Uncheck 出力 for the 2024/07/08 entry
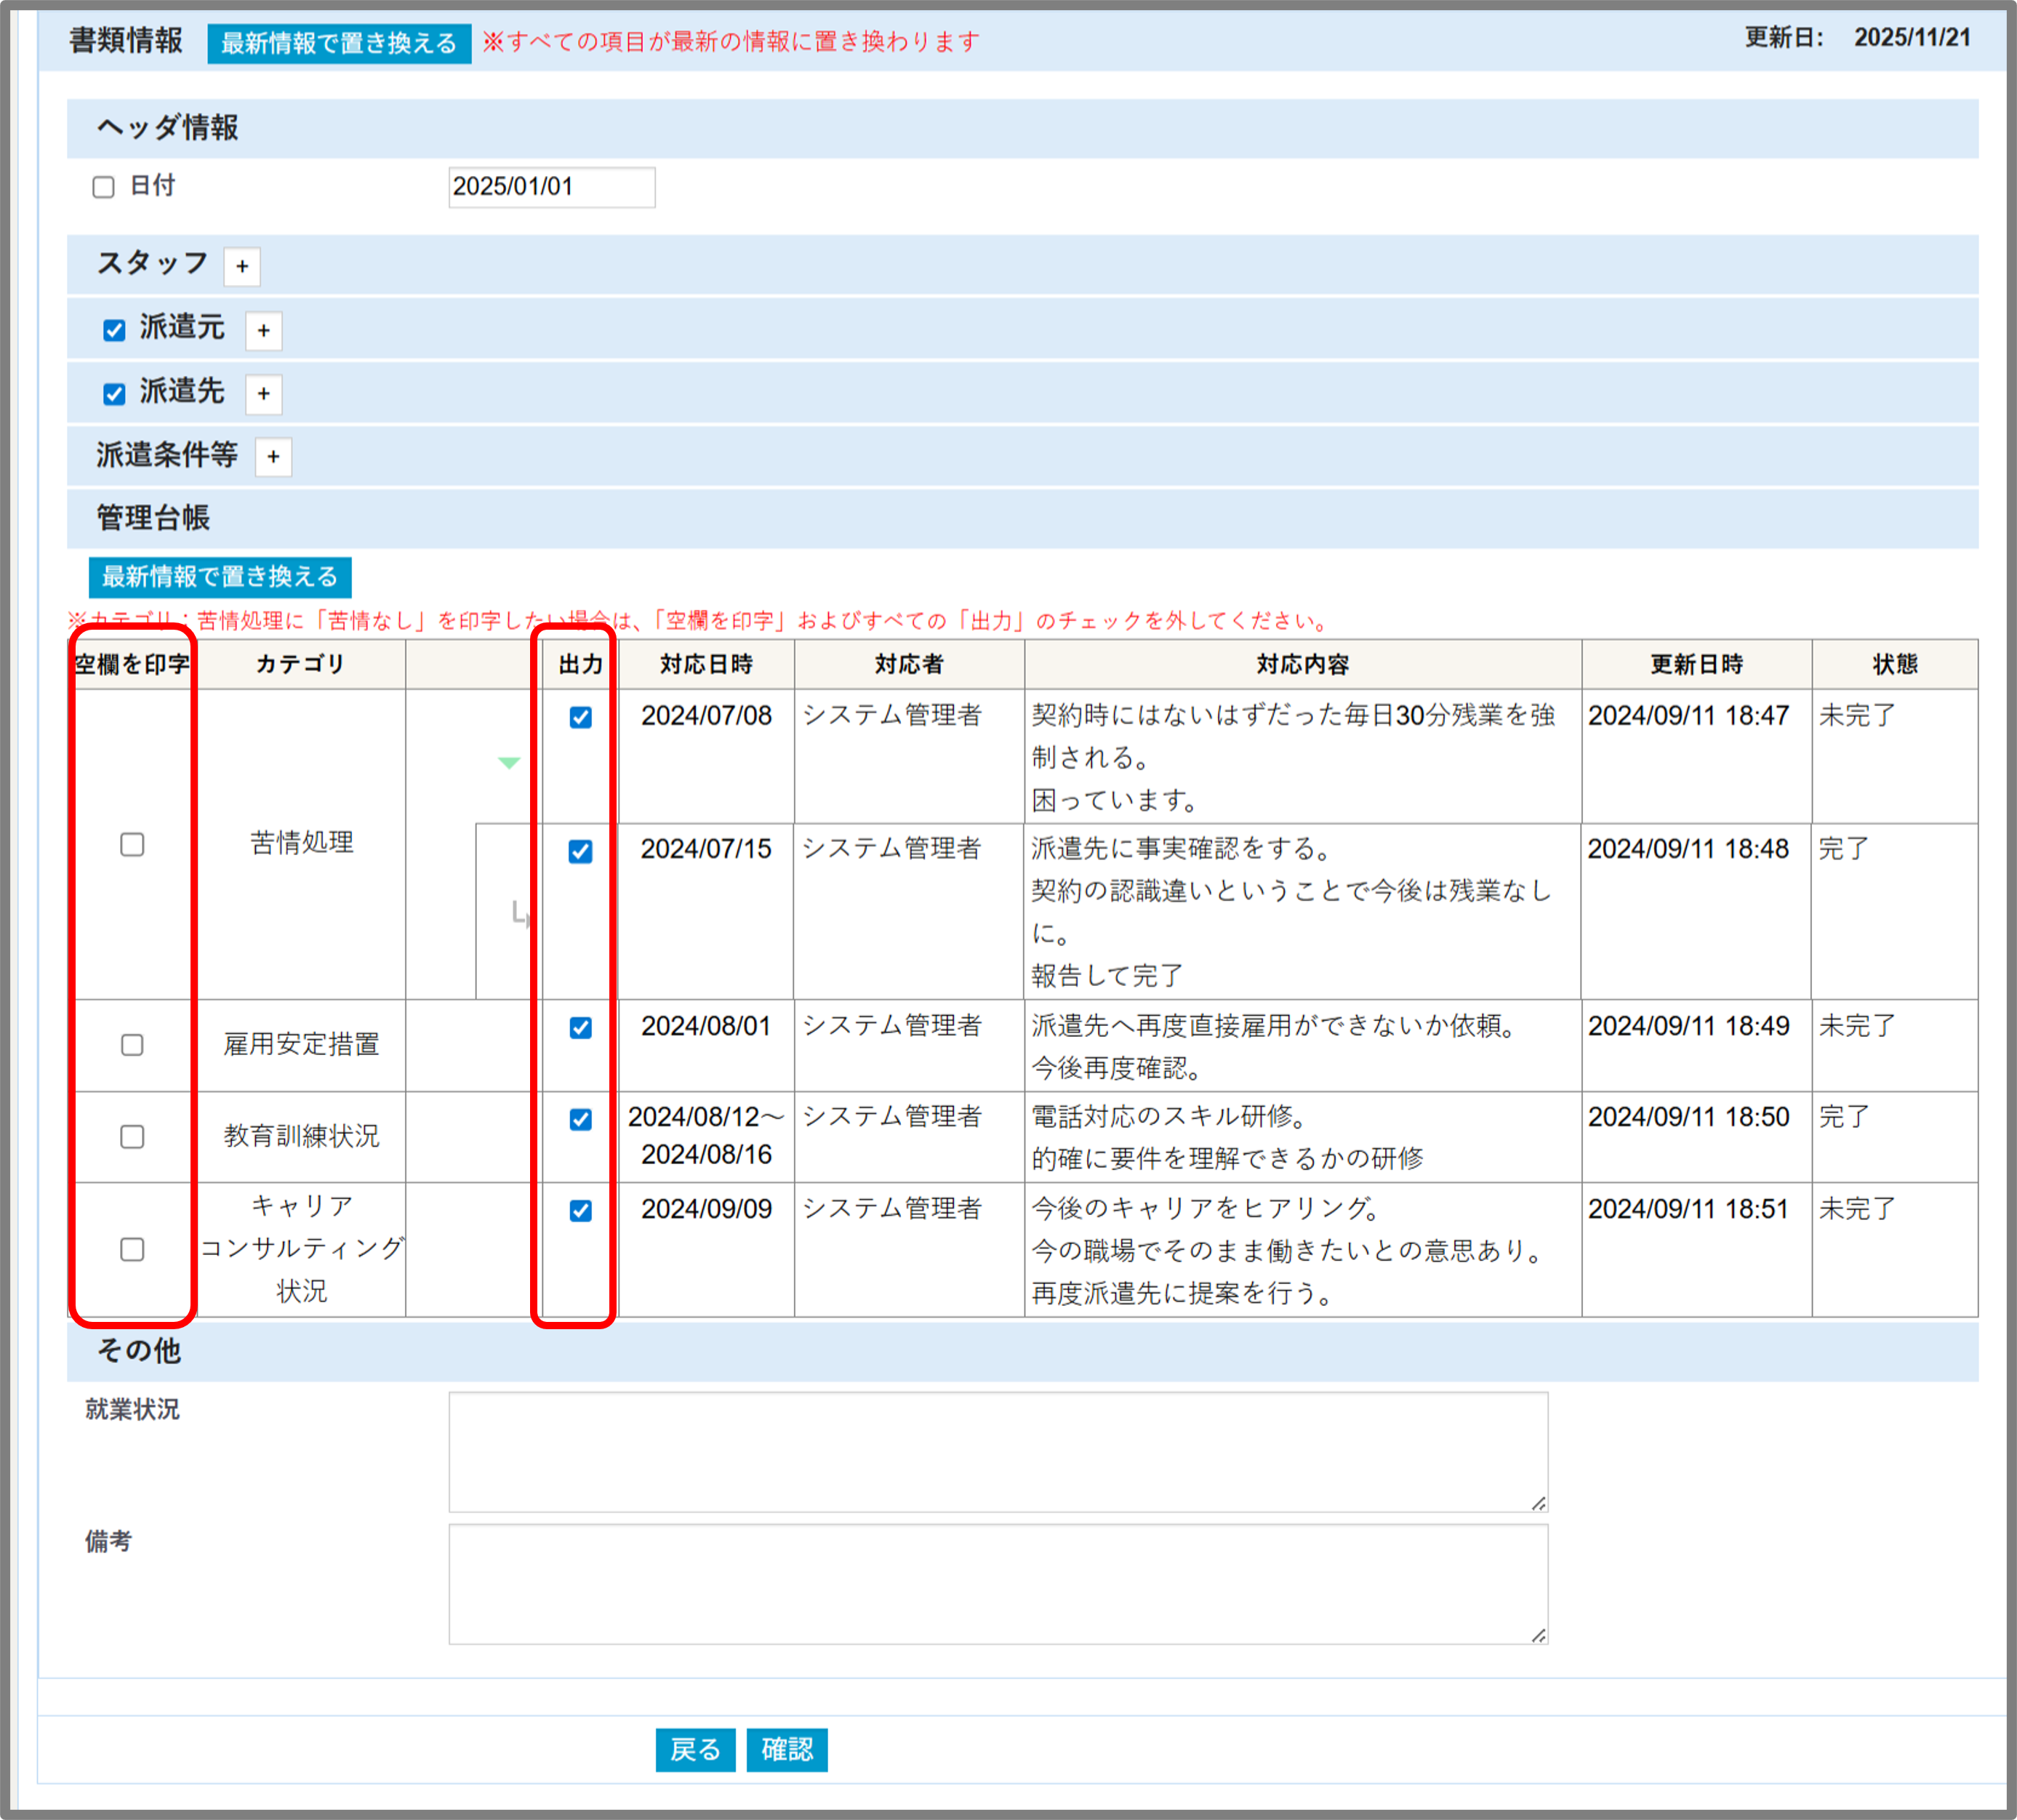The width and height of the screenshot is (2017, 1820). coord(580,717)
